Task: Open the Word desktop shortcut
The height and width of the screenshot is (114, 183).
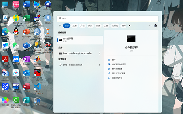Action: 27,5
